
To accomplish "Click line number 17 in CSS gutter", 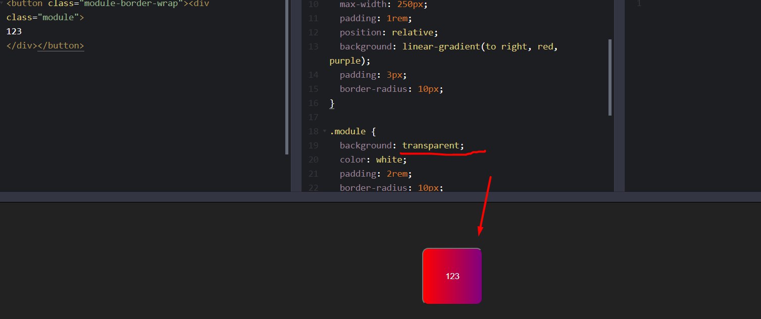I will coord(313,117).
